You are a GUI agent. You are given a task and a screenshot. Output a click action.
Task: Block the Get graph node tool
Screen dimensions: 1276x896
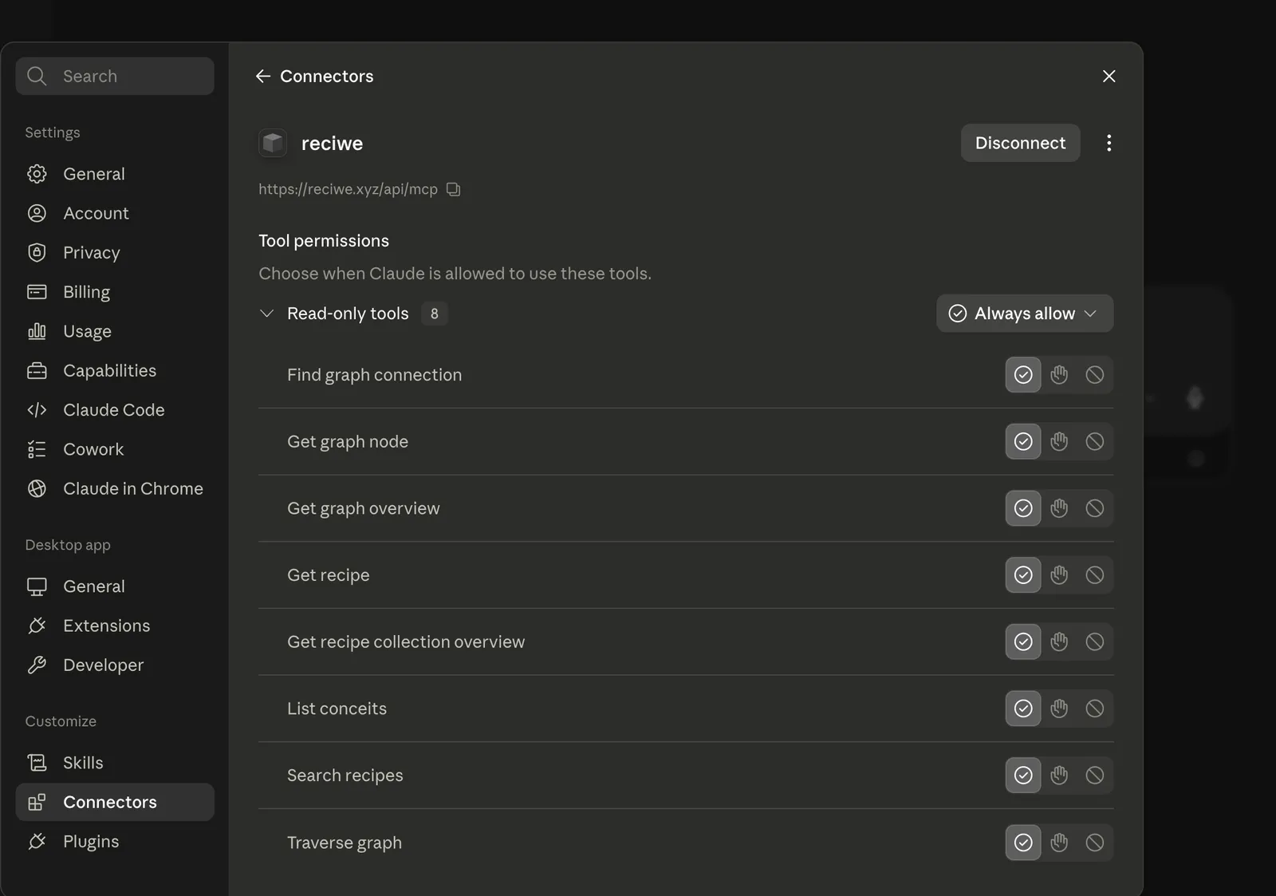point(1095,441)
